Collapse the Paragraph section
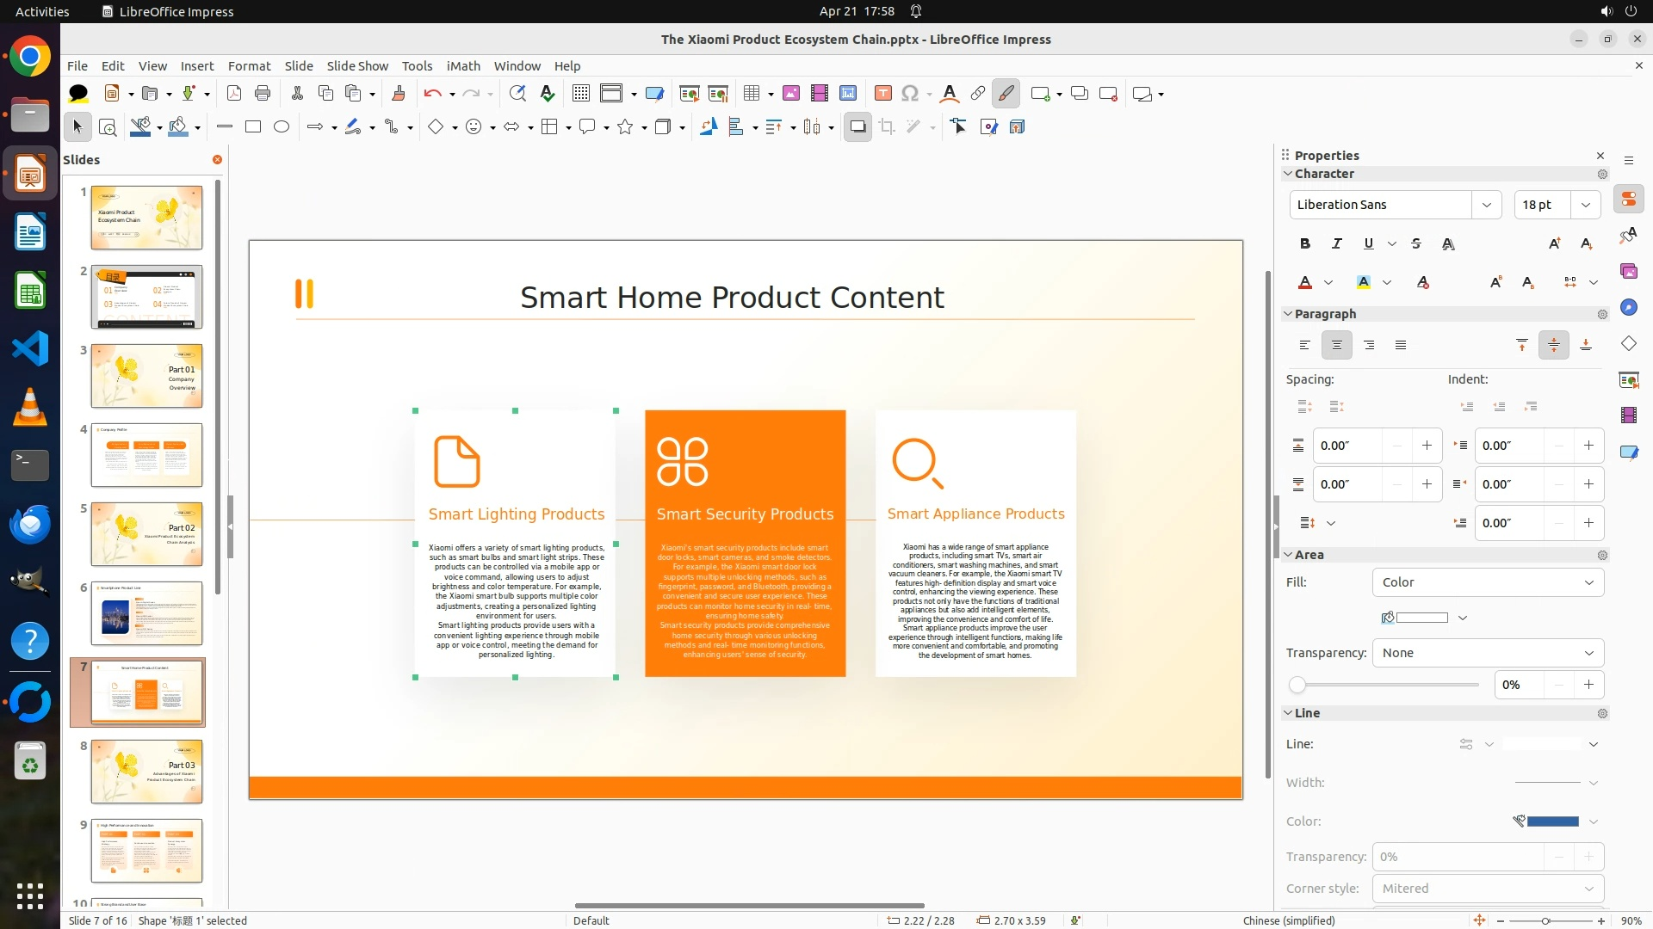The height and width of the screenshot is (929, 1653). pyautogui.click(x=1289, y=314)
